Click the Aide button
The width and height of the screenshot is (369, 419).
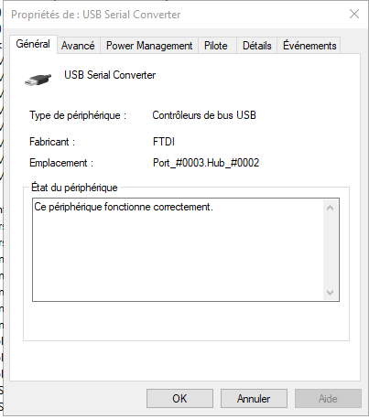coord(328,398)
